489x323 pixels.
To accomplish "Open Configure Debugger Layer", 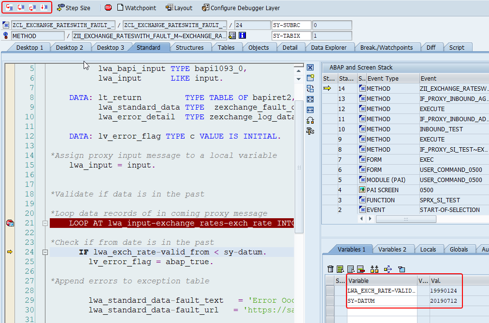I will (241, 8).
